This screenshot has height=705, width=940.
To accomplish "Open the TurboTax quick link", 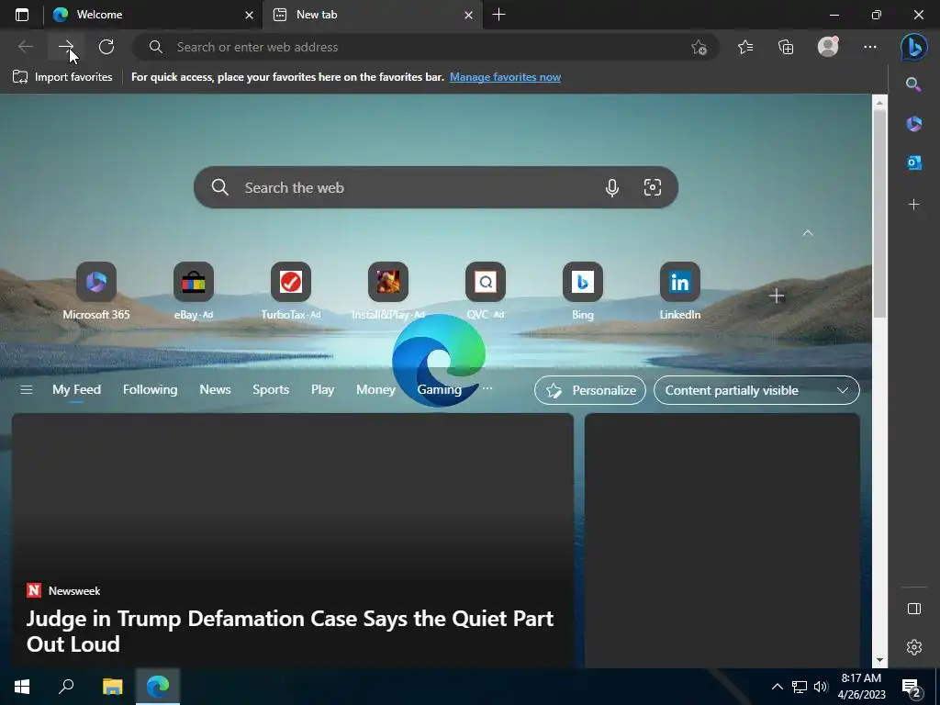I will (291, 291).
